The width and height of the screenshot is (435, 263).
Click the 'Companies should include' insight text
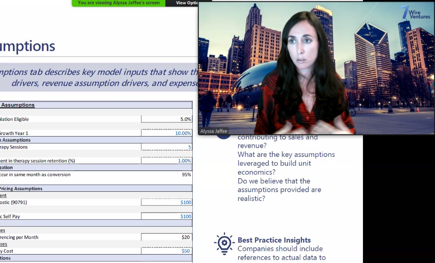tap(280, 249)
